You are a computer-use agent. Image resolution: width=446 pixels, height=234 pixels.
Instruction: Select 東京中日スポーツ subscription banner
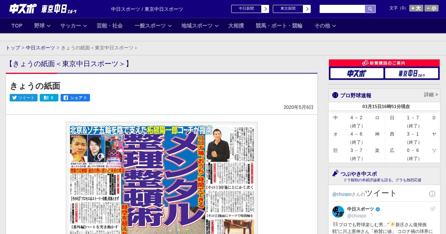tap(411, 73)
